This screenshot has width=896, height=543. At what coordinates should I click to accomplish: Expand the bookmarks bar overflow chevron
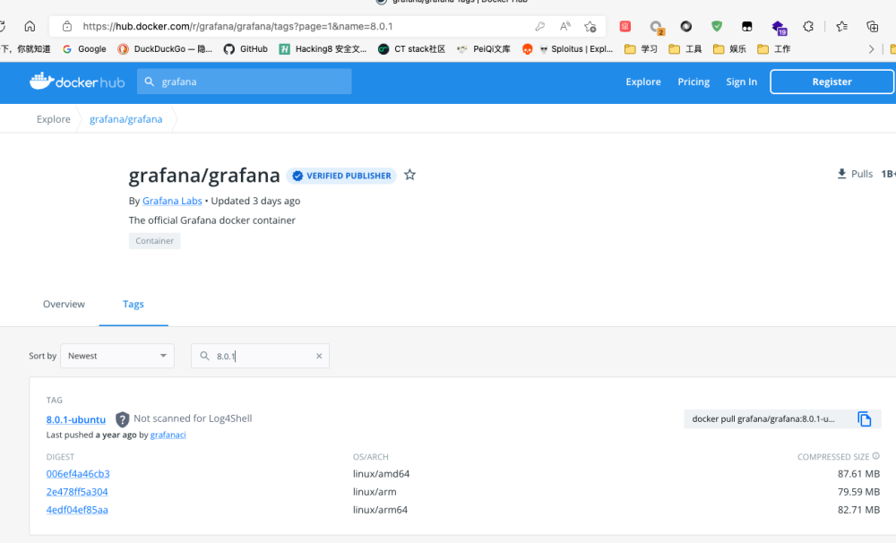(872, 49)
